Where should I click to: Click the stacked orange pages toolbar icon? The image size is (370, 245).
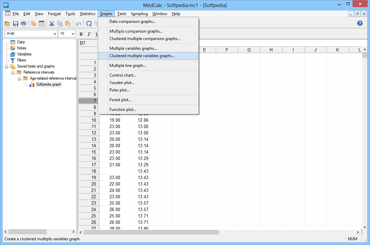34,24
